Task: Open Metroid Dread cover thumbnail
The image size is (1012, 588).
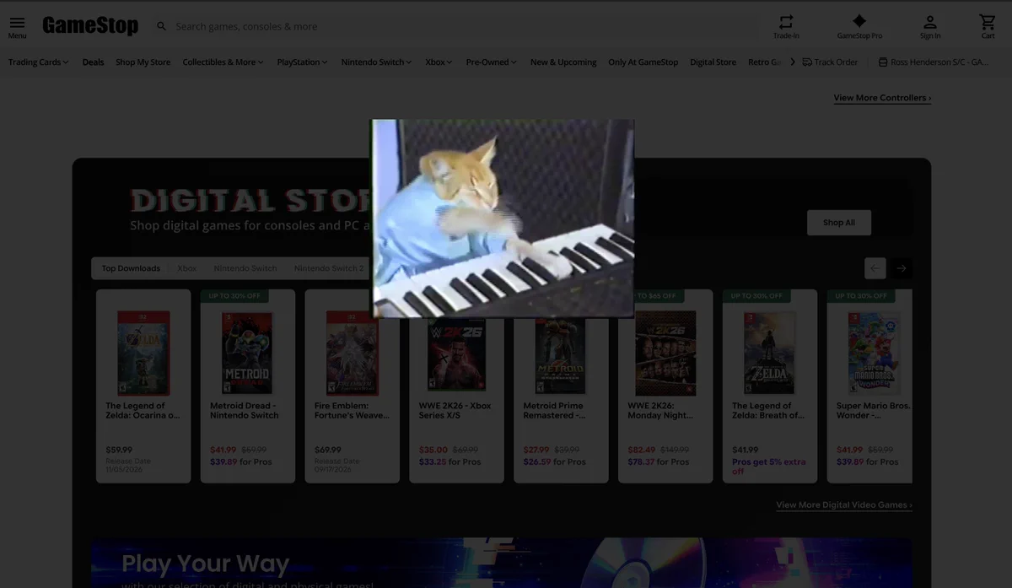Action: pos(247,353)
